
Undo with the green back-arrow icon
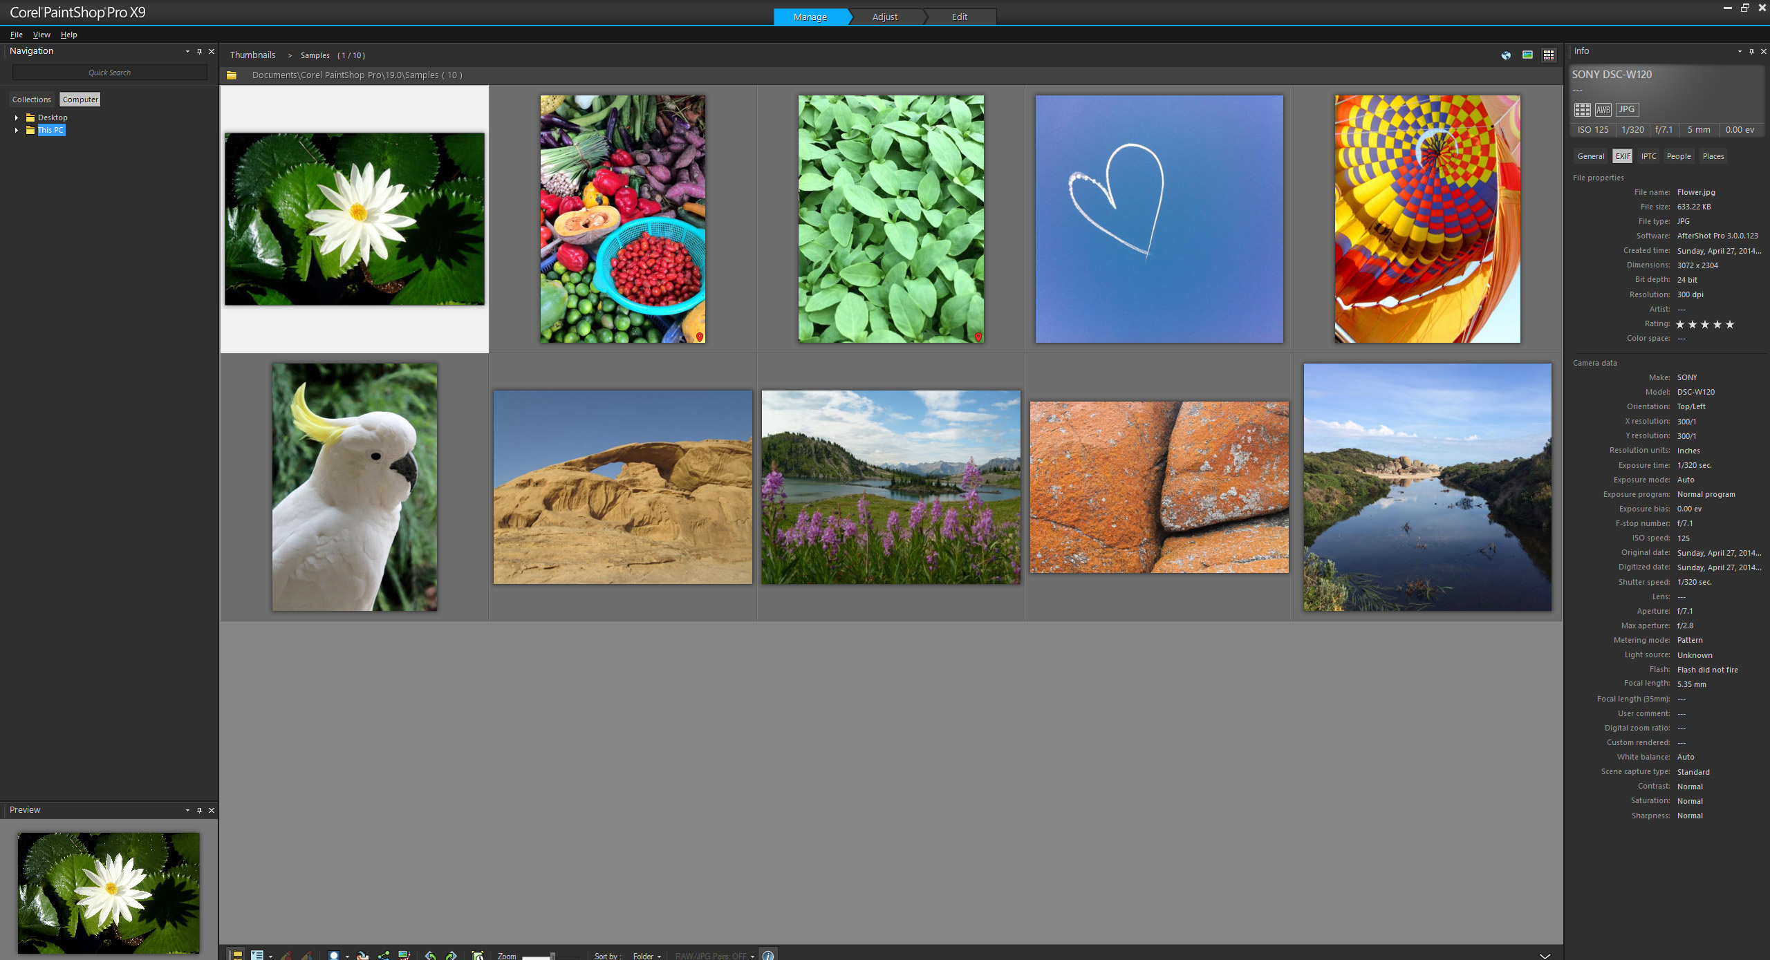(x=431, y=955)
